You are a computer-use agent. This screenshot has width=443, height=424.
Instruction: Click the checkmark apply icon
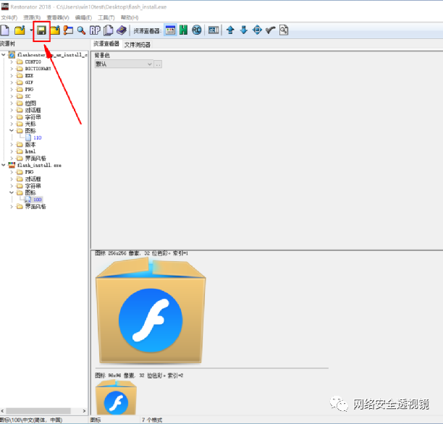(x=271, y=30)
